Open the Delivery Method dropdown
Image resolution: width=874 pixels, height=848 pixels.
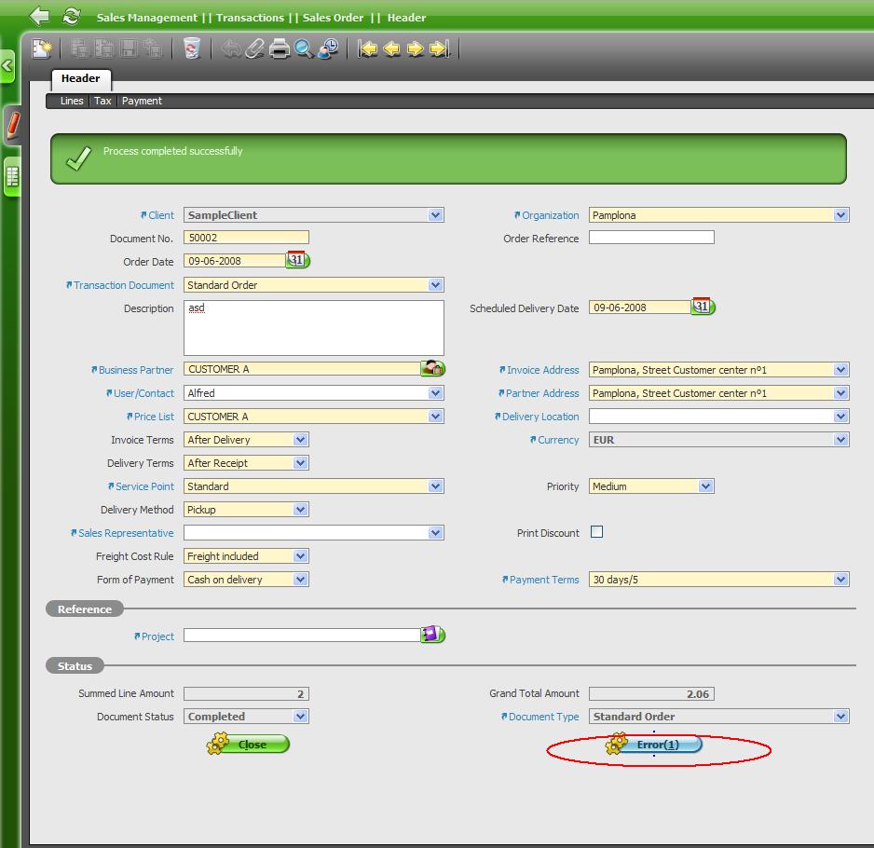click(x=300, y=510)
